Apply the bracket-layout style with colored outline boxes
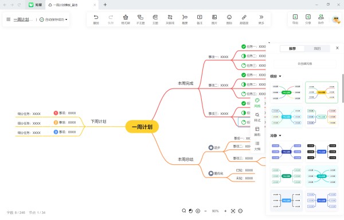The width and height of the screenshot is (344, 220). click(x=322, y=117)
